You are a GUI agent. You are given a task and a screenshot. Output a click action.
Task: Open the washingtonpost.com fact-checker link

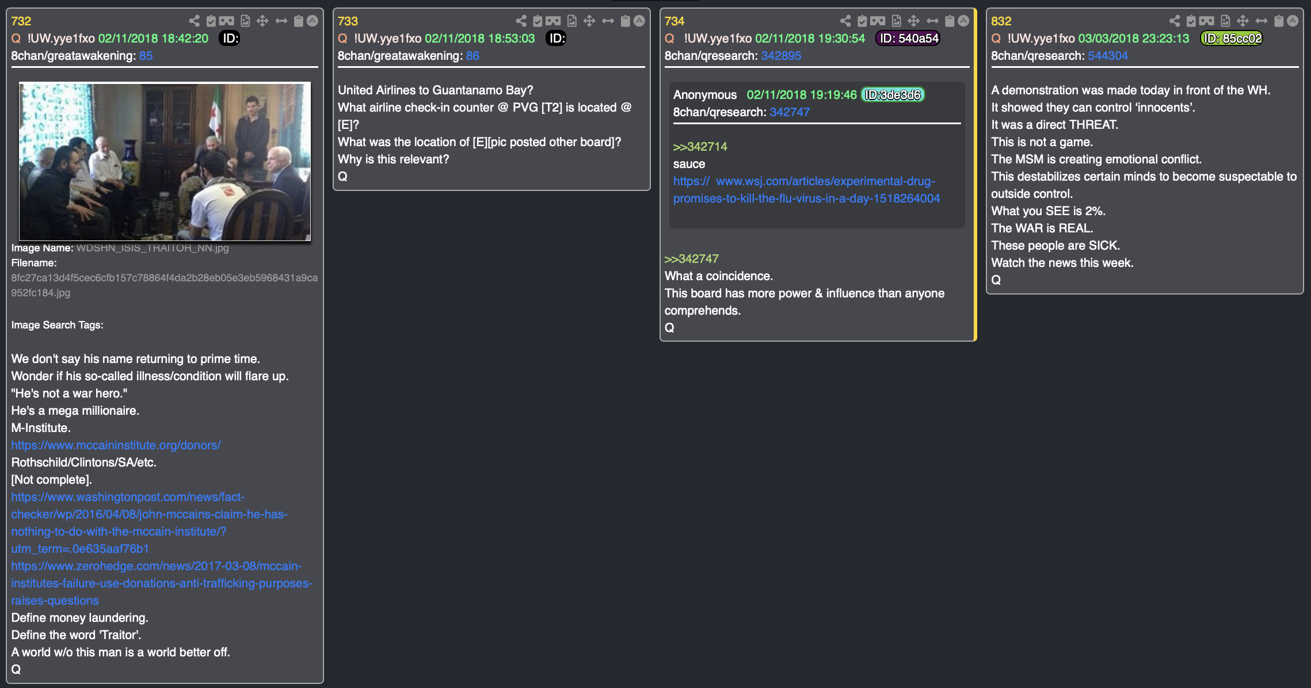149,523
